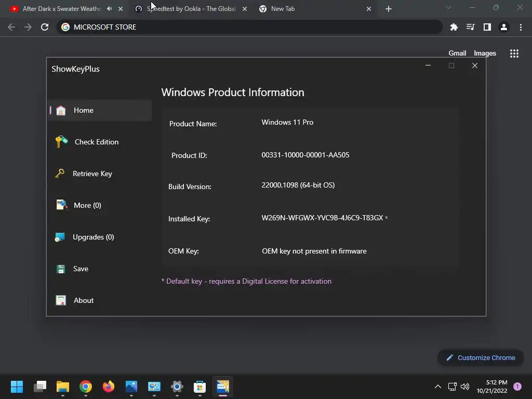
Task: Open a new Chrome tab with plus button
Action: [389, 9]
